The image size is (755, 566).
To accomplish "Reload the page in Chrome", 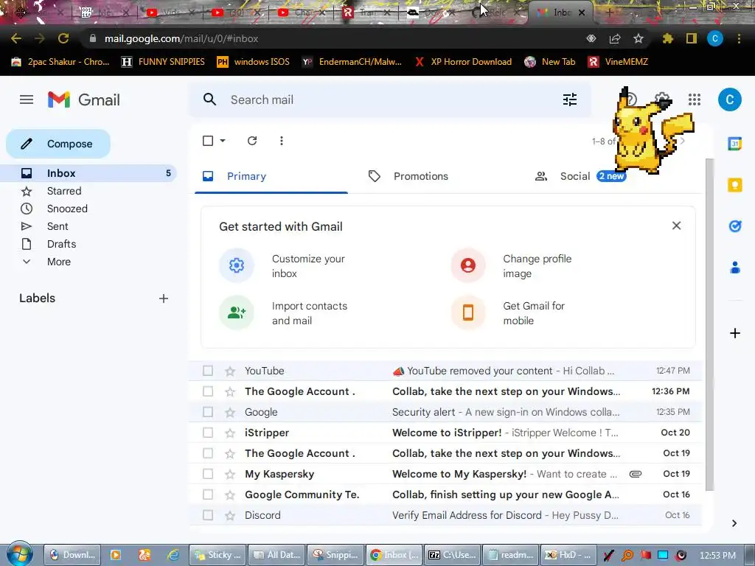I will coord(63,38).
